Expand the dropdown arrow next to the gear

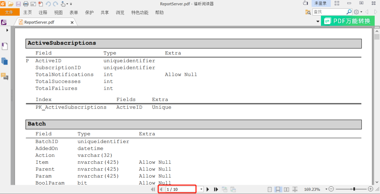[361, 12]
